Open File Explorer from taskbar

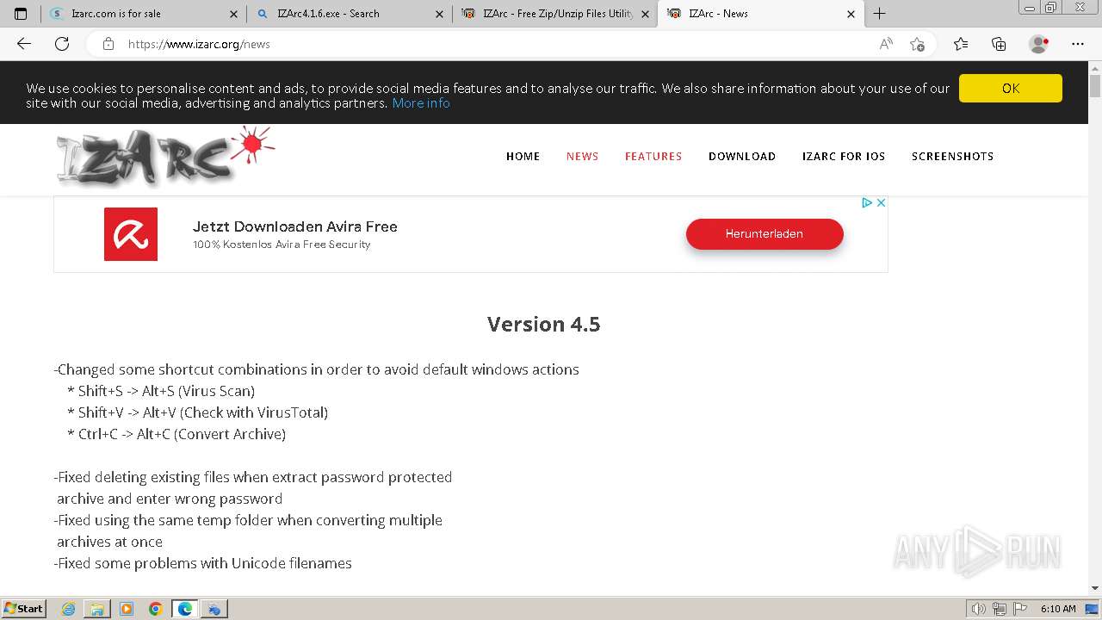(x=97, y=609)
